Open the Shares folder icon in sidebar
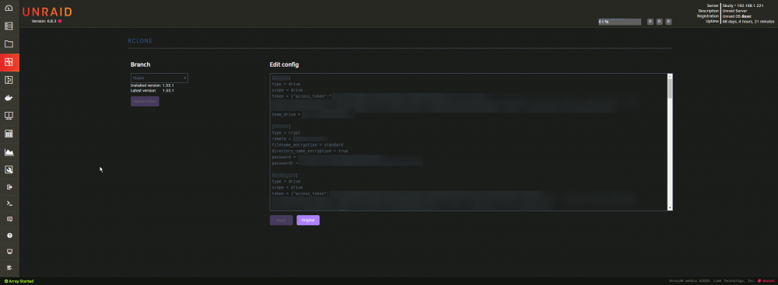The height and width of the screenshot is (285, 778). [9, 43]
